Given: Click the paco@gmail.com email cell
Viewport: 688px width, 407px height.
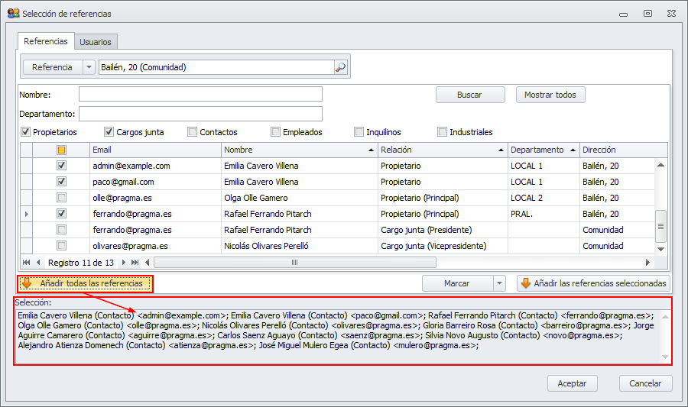Looking at the screenshot, I should 155,182.
